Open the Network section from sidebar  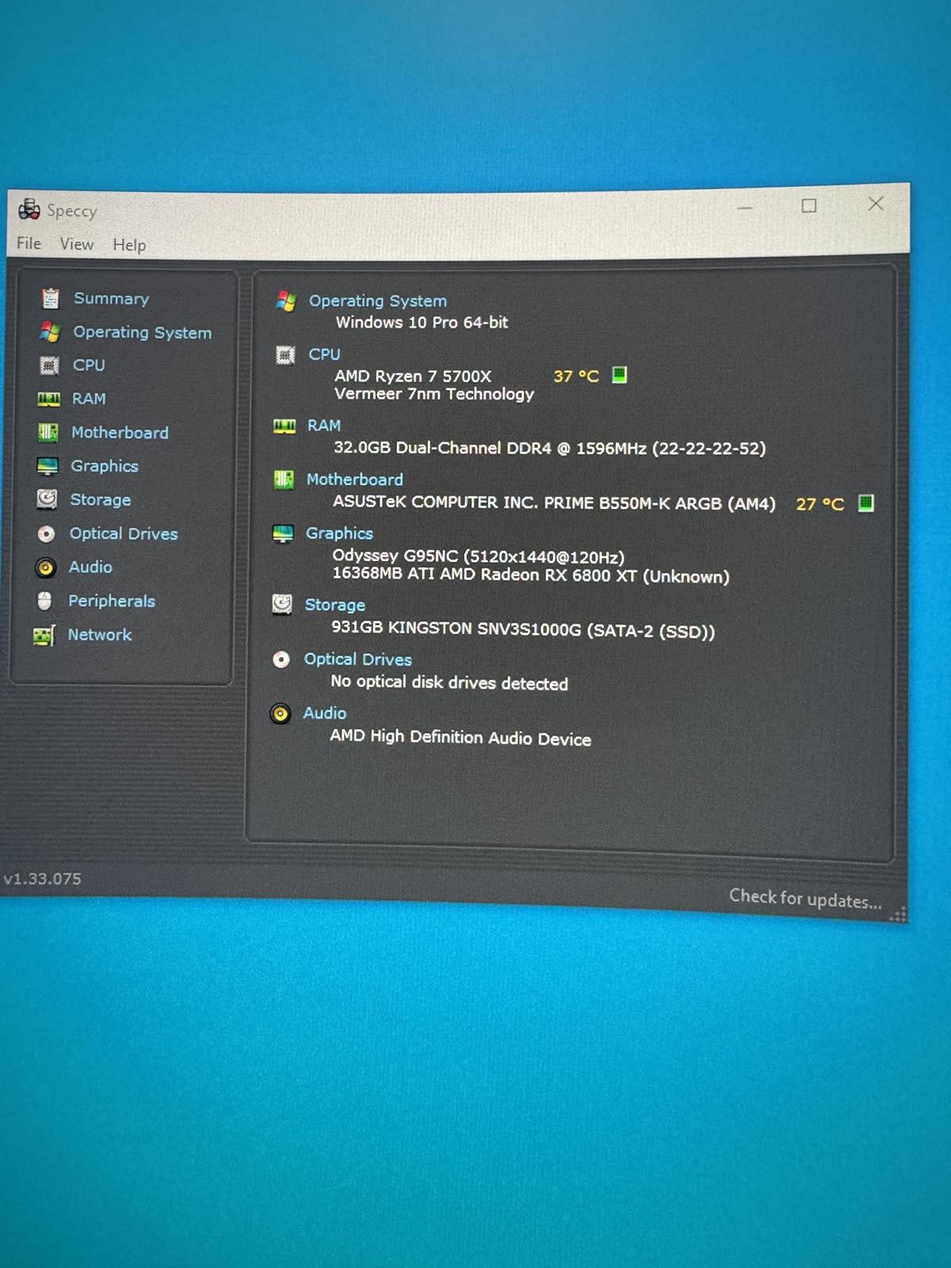click(x=100, y=635)
